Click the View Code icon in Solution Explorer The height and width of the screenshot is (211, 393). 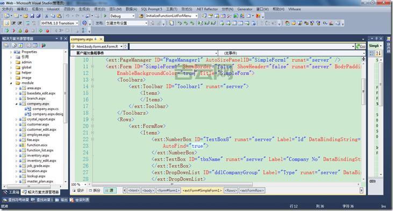(x=29, y=45)
